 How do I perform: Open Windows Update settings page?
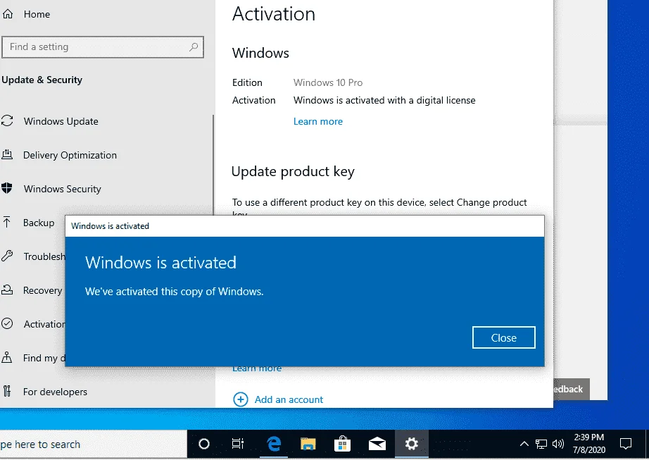(x=61, y=121)
